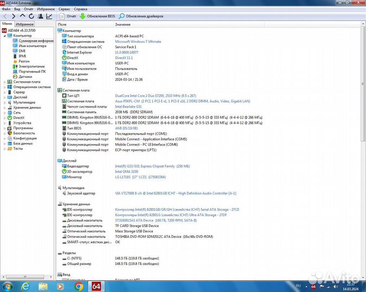Click the Back navigation arrow in toolbar

[x=5, y=16]
